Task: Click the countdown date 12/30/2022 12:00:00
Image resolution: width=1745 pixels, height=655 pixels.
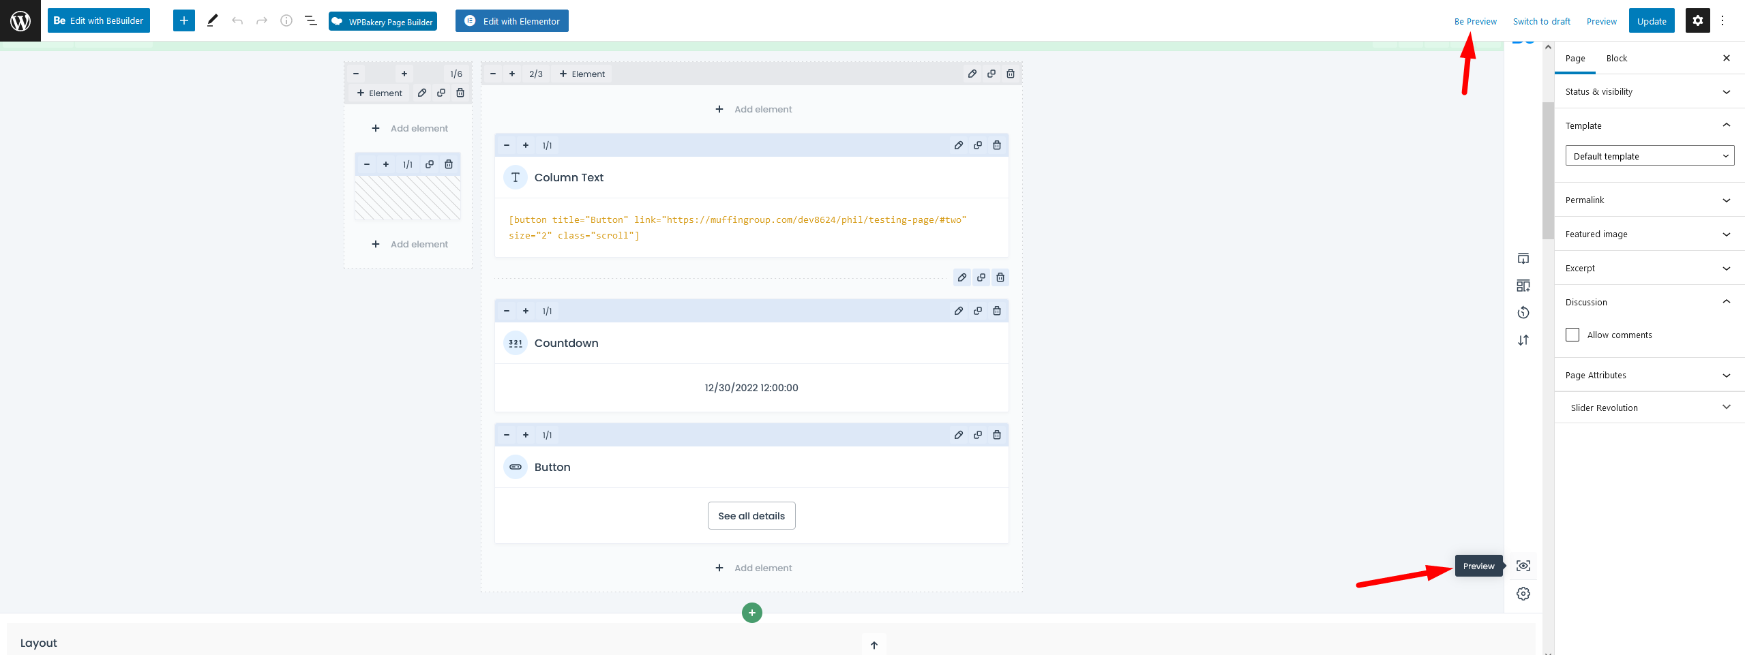Action: [x=751, y=388]
